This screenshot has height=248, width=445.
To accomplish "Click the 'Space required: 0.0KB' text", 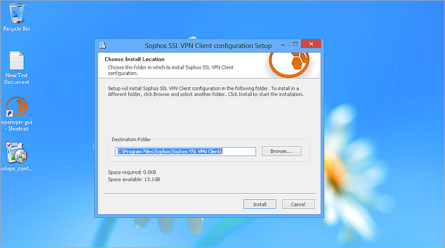I will coord(132,172).
